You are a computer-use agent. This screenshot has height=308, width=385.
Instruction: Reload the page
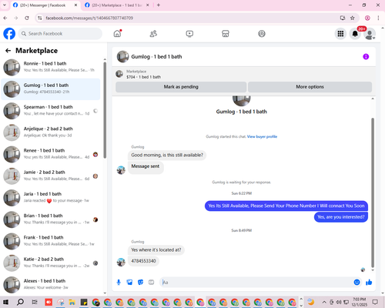point(27,18)
